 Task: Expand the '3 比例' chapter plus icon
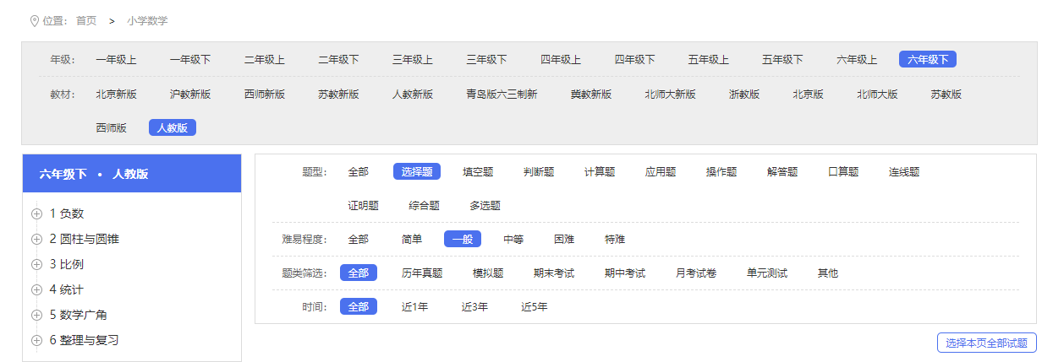coord(36,265)
